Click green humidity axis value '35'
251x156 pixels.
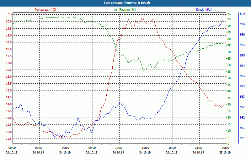[229, 98]
